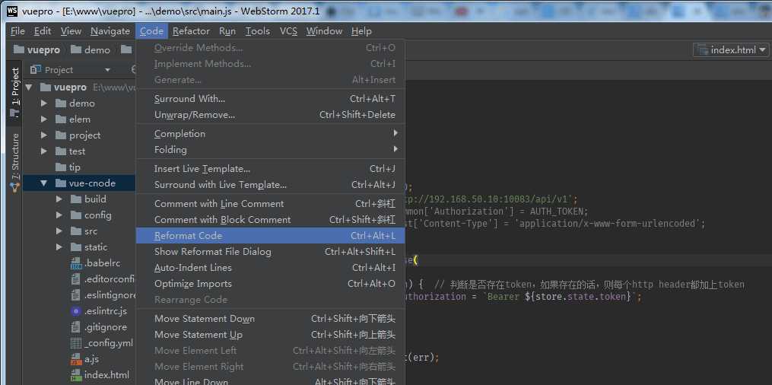Screen dimensions: 772x385
Task: Click the elem folder icon in tree
Action: click(61, 119)
